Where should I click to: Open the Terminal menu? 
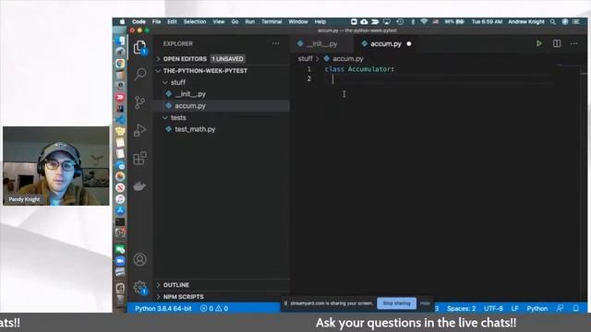pyautogui.click(x=271, y=22)
